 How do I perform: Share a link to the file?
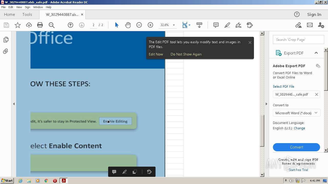pos(298,25)
